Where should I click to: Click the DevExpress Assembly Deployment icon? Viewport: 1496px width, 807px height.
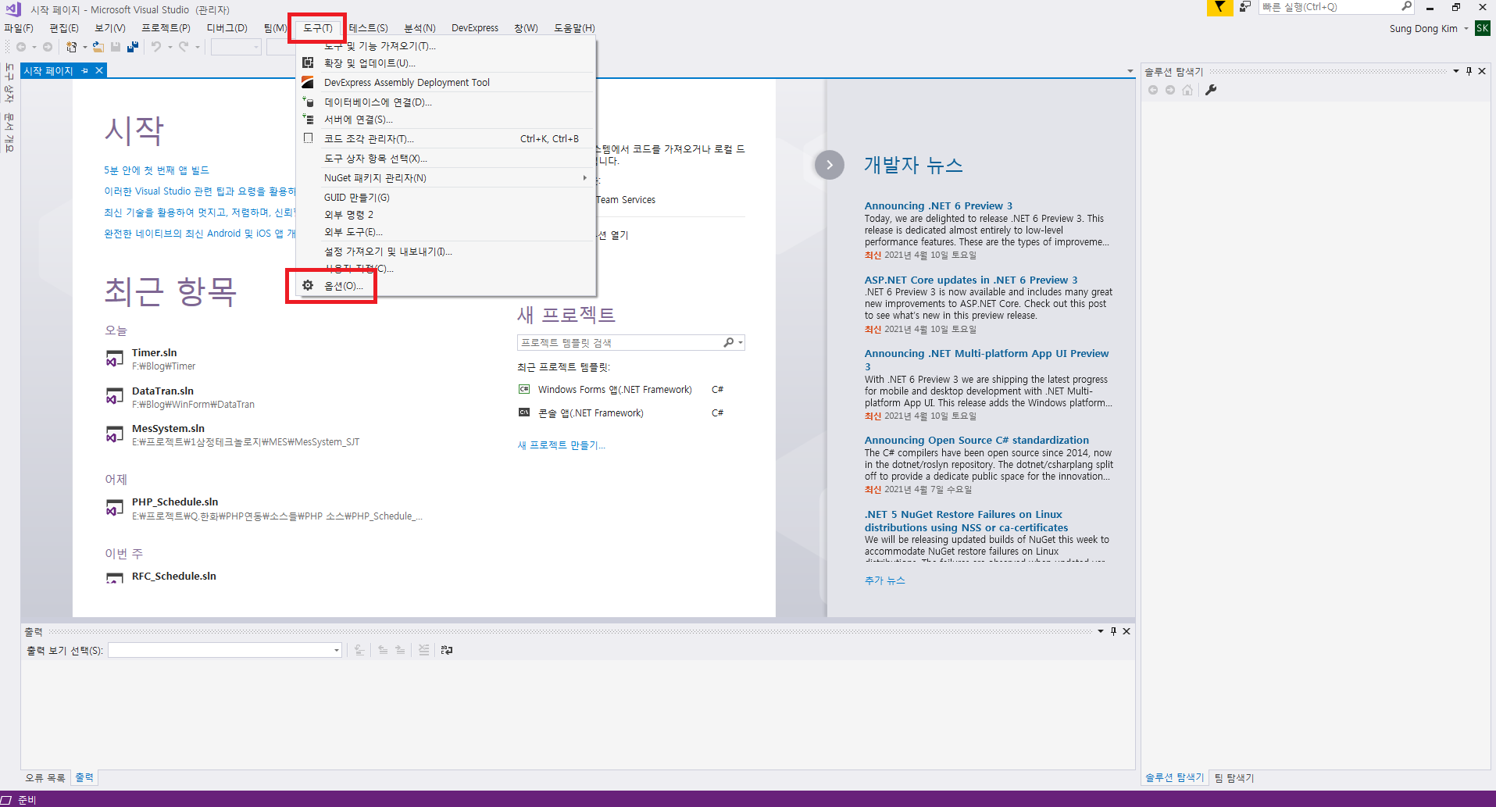[308, 82]
